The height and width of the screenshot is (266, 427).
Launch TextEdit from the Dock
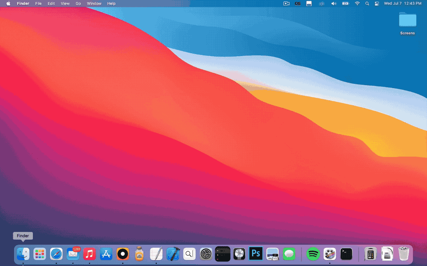[x=156, y=254]
